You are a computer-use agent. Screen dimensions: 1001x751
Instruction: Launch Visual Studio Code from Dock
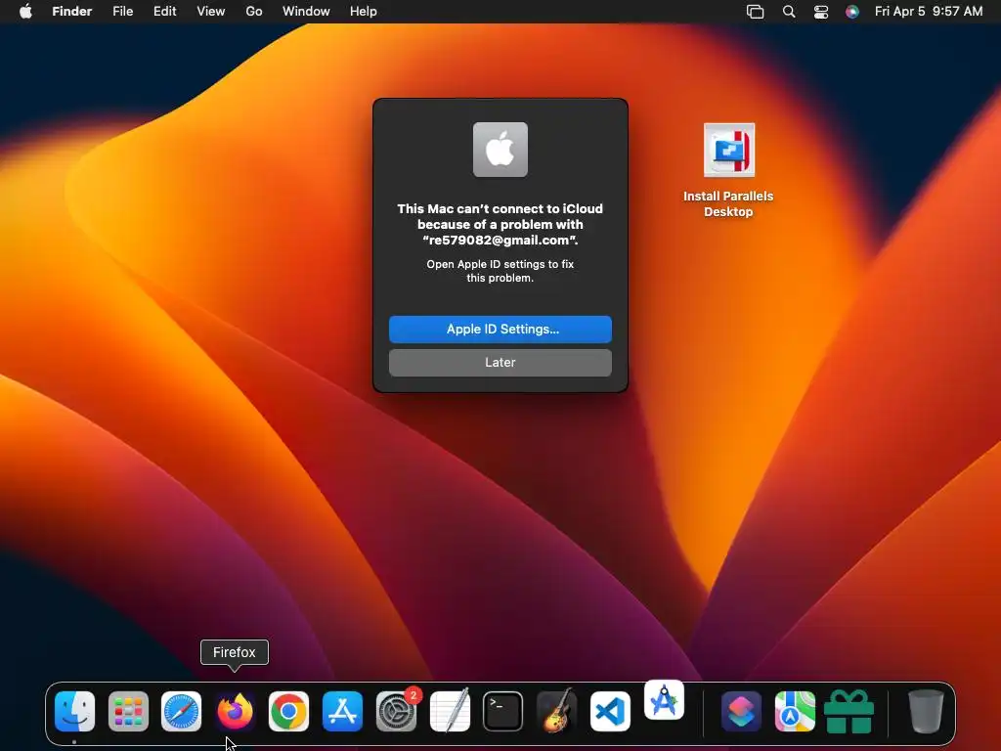610,711
